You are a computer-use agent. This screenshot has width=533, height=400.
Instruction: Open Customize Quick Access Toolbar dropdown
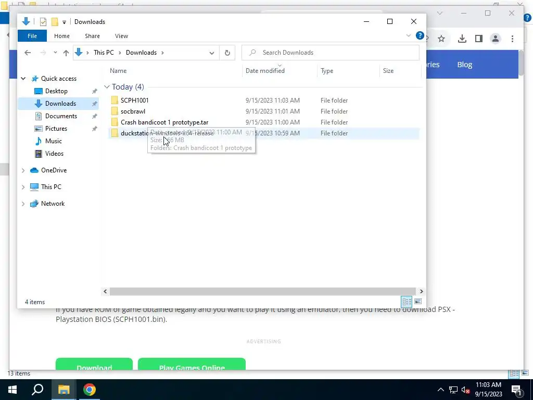64,22
